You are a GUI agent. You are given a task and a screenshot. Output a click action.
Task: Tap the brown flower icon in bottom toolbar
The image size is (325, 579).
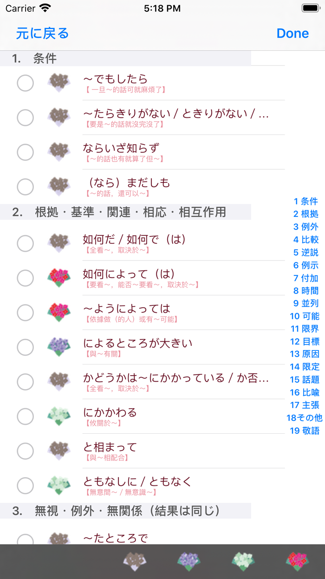tap(135, 562)
